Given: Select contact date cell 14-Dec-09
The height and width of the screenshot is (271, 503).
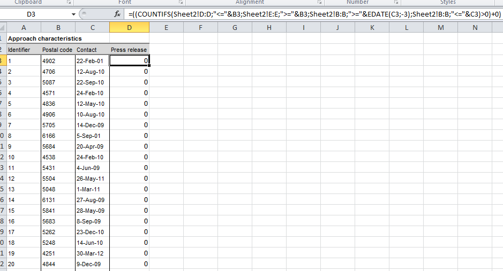Looking at the screenshot, I should [92, 125].
